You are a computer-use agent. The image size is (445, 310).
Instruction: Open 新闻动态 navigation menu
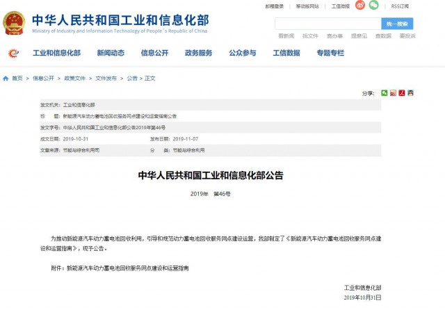click(111, 53)
